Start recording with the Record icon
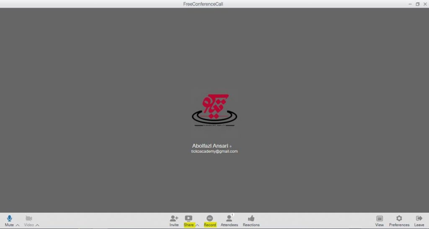429x229 pixels. (x=210, y=219)
